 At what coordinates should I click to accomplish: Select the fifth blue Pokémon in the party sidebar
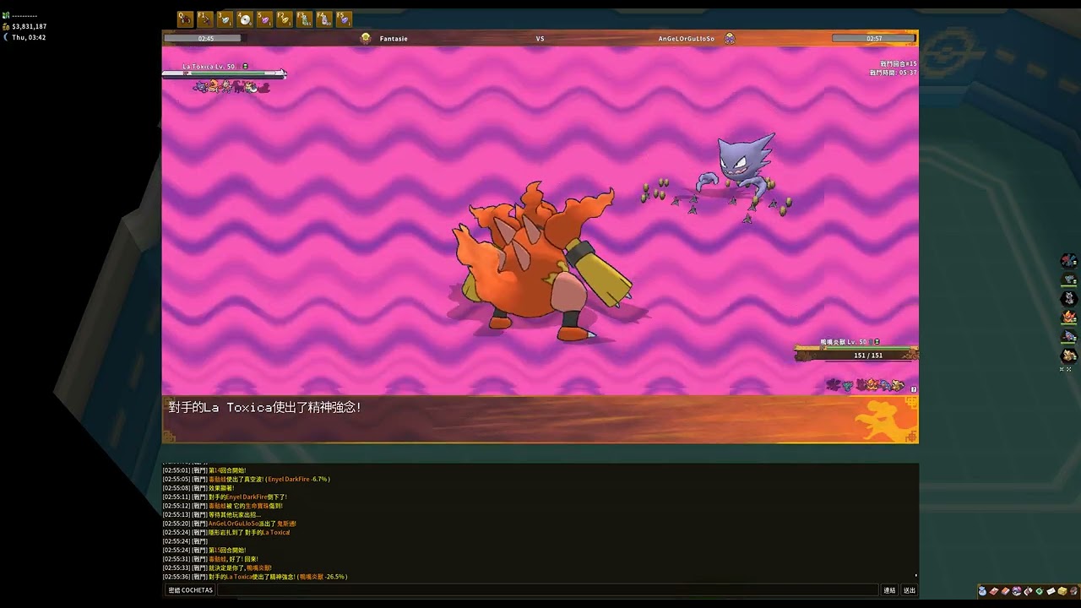pyautogui.click(x=1069, y=336)
